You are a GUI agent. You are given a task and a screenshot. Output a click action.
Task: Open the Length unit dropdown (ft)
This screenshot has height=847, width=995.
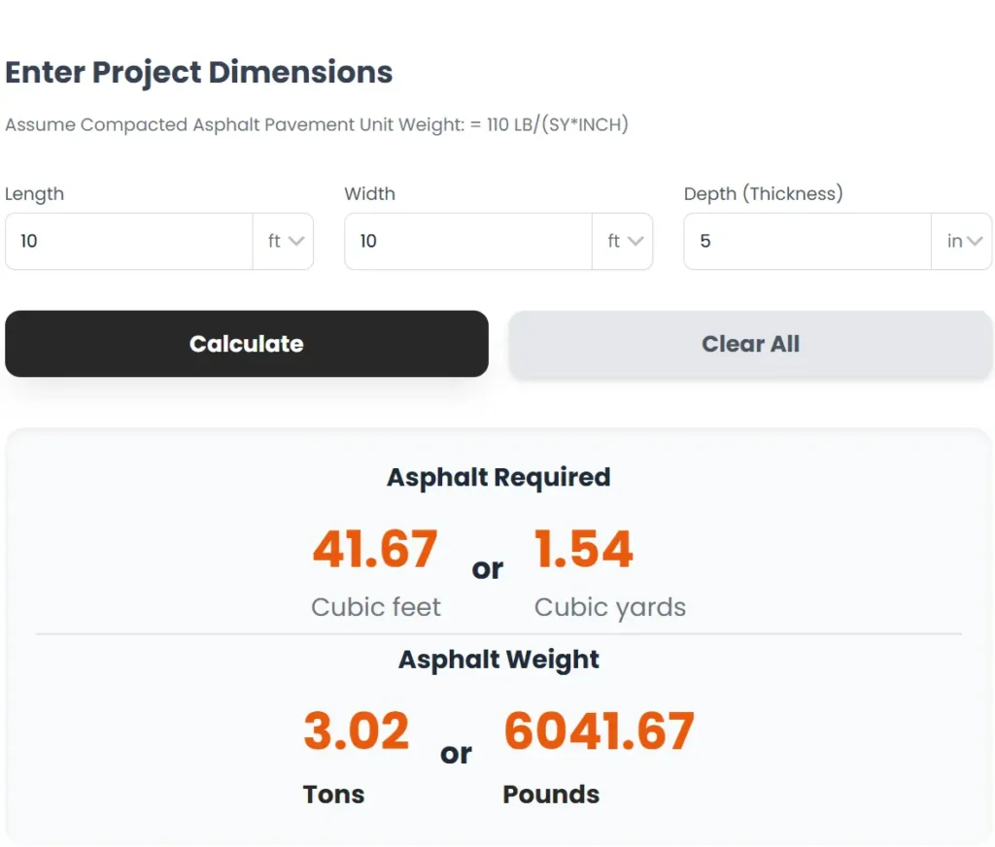point(284,241)
